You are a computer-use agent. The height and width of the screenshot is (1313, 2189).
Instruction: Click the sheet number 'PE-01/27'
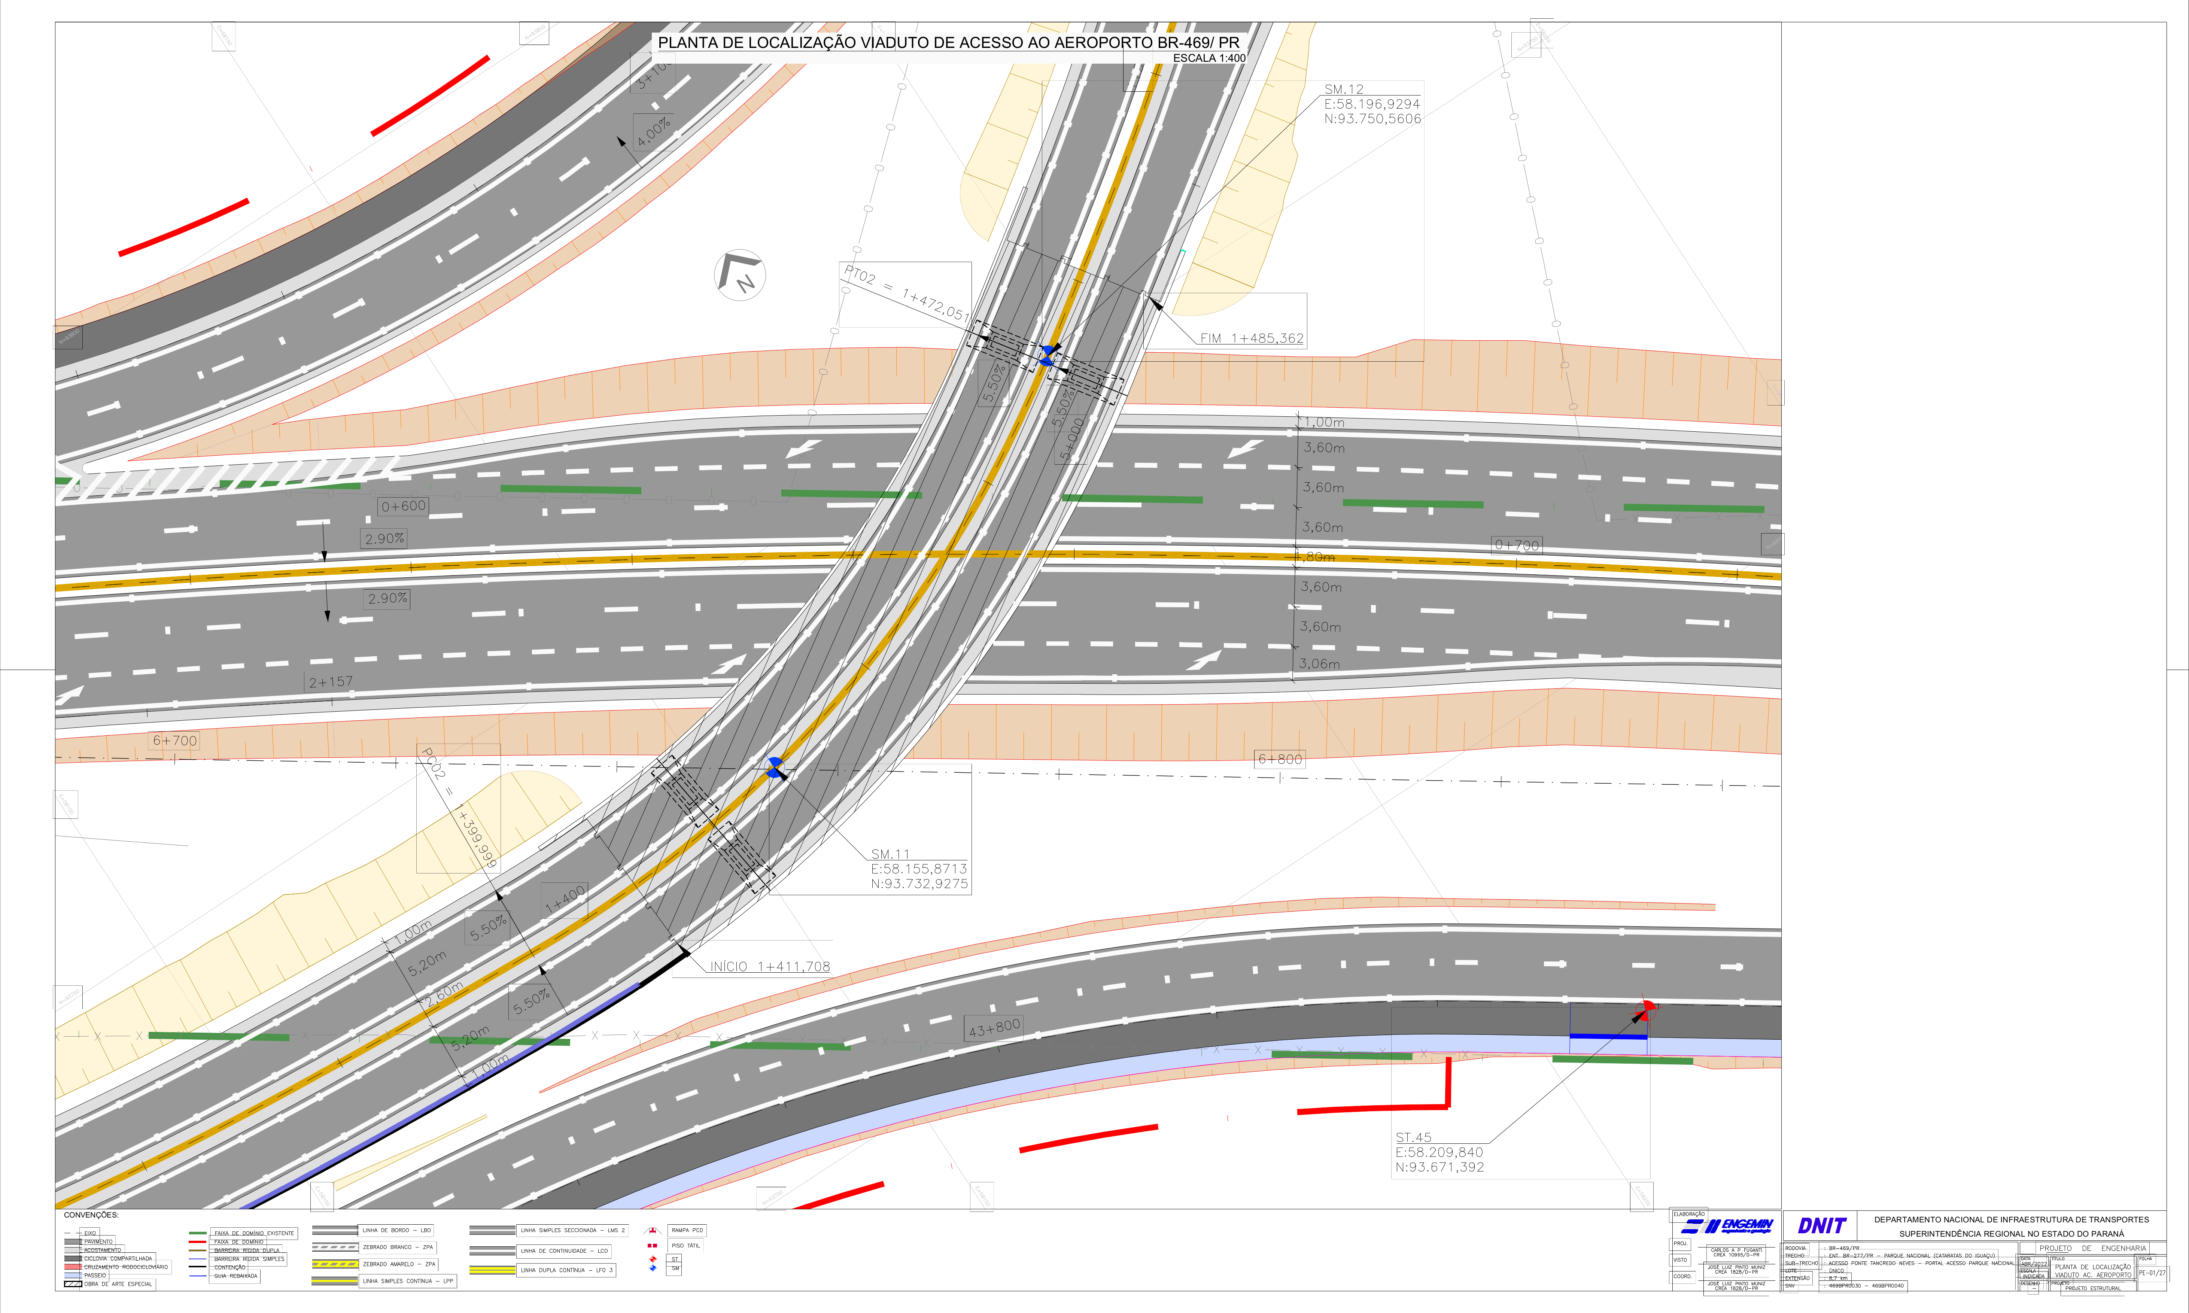click(2152, 1273)
